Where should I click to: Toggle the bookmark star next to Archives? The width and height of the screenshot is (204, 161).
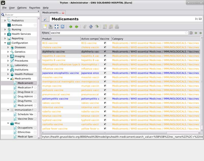pyautogui.click(x=35, y=25)
